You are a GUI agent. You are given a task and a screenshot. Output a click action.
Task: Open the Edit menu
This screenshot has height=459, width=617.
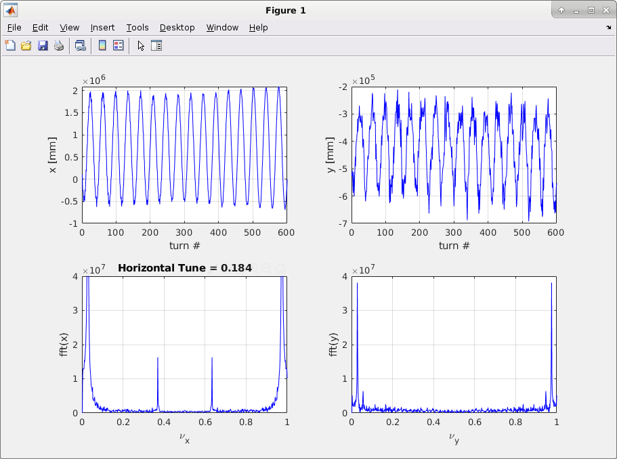[40, 28]
